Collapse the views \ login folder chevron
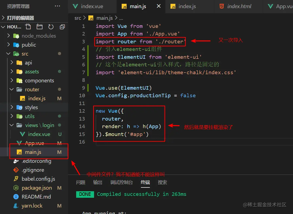The width and height of the screenshot is (293, 214). pos(12,125)
